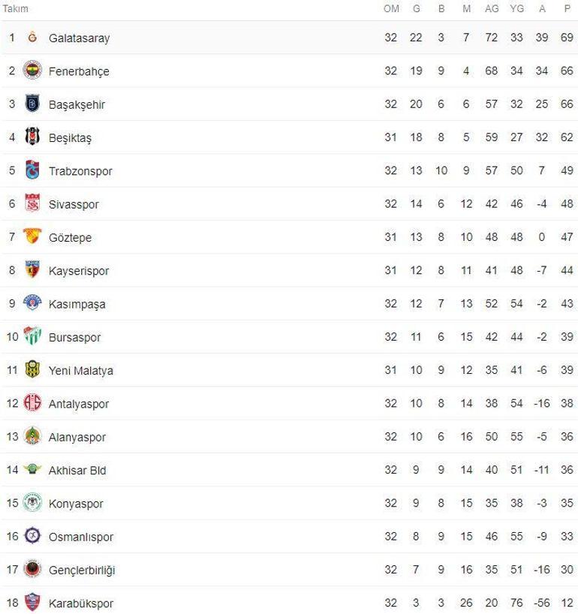This screenshot has height=614, width=578.
Task: Select the Gençlerbirliği team name
Action: pos(82,570)
